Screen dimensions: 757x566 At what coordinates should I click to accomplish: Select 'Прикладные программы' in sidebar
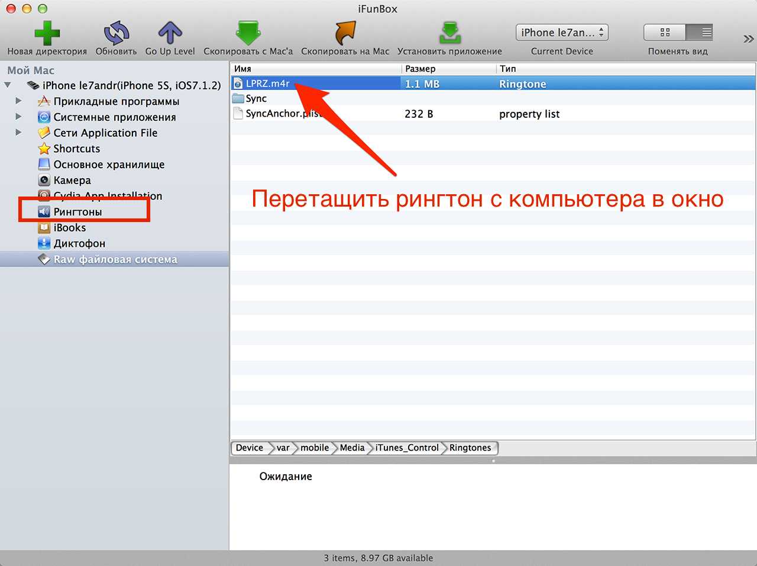pyautogui.click(x=116, y=101)
